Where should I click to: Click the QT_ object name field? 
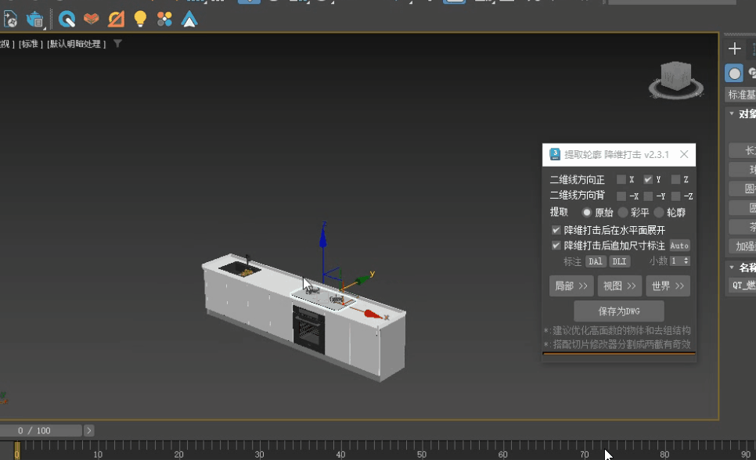pyautogui.click(x=743, y=285)
